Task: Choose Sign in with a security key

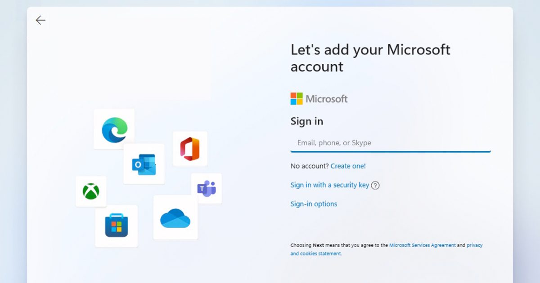Action: [x=329, y=185]
